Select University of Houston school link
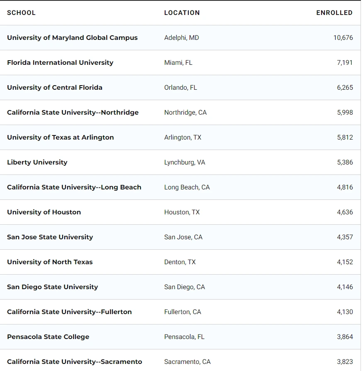 pos(44,212)
